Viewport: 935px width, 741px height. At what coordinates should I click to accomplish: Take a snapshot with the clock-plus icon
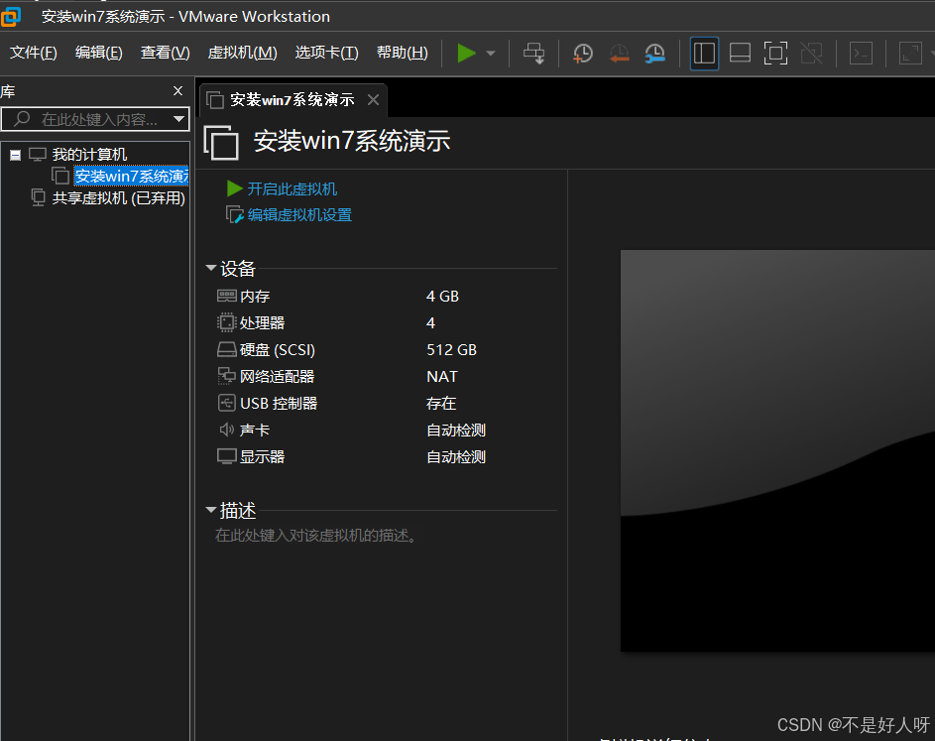[x=583, y=54]
